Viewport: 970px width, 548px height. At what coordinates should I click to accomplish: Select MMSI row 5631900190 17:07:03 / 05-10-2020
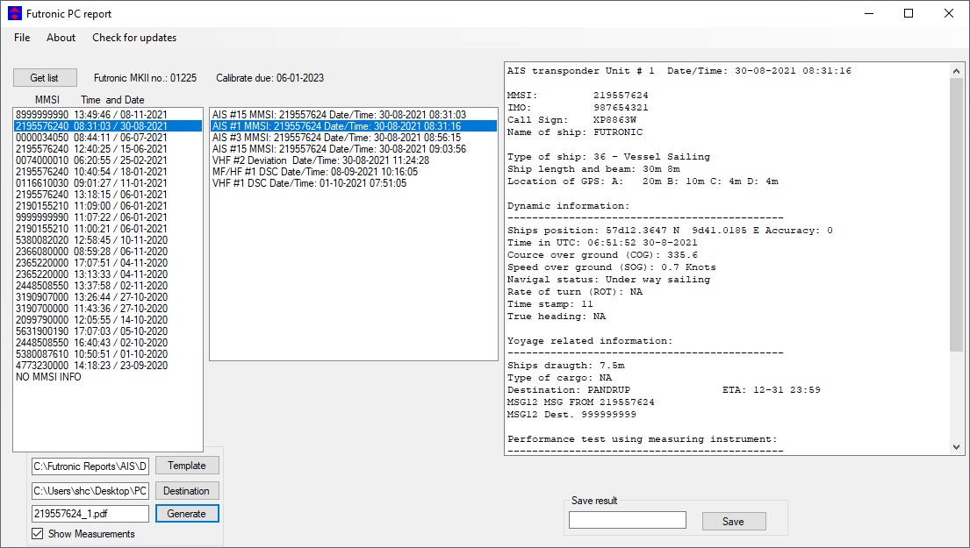coord(108,331)
